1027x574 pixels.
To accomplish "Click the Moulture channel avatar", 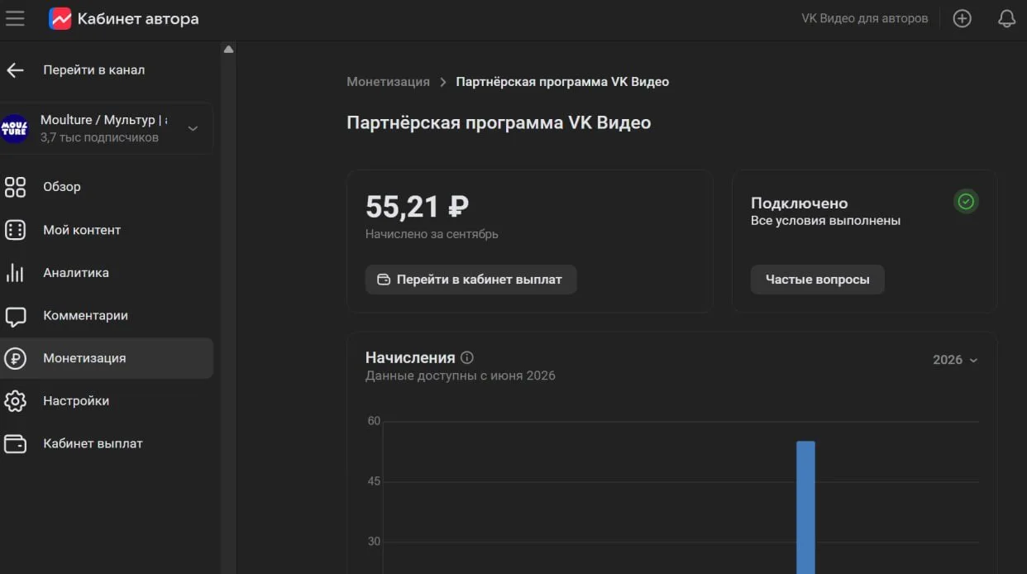I will (x=14, y=128).
